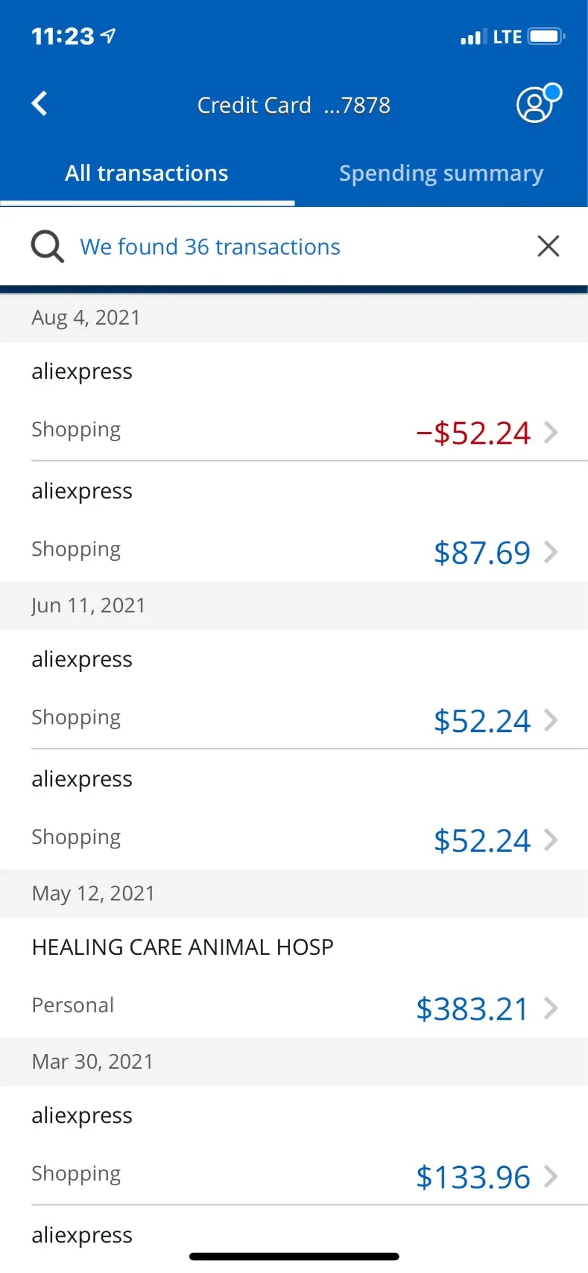Tap the $87.69 amount link
The image size is (588, 1273).
point(482,552)
